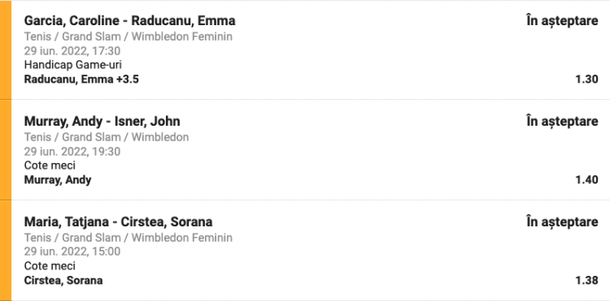Click În așteptare status of Maria match

pos(562,221)
